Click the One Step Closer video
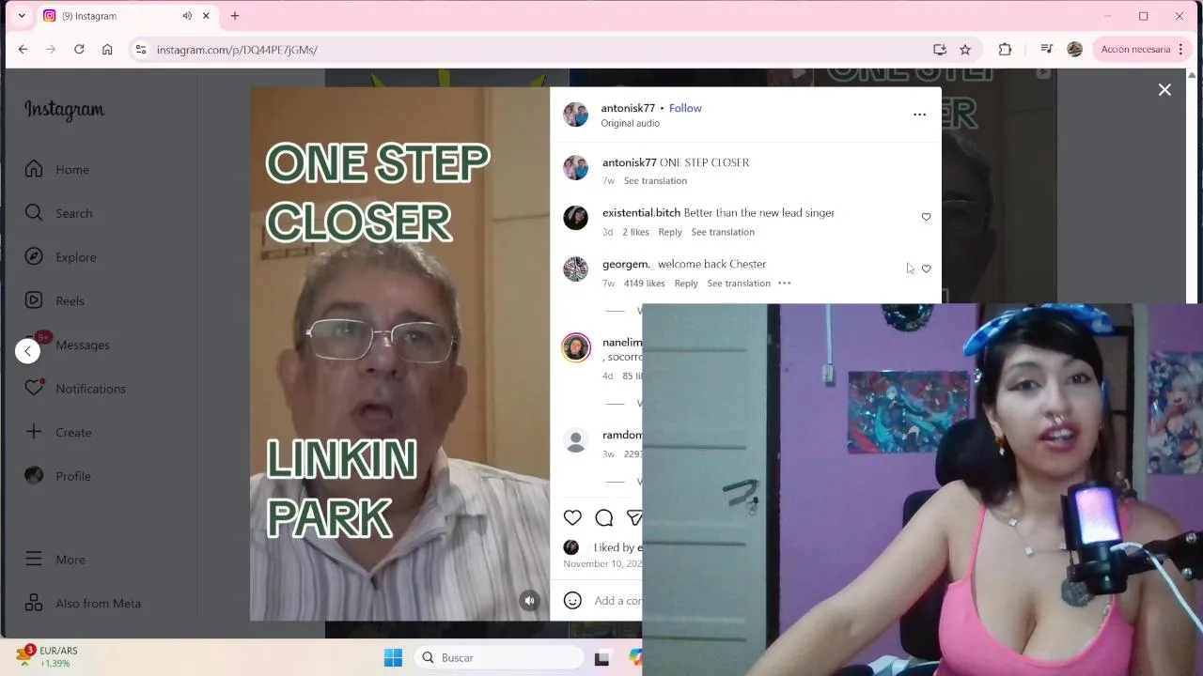 pyautogui.click(x=399, y=354)
